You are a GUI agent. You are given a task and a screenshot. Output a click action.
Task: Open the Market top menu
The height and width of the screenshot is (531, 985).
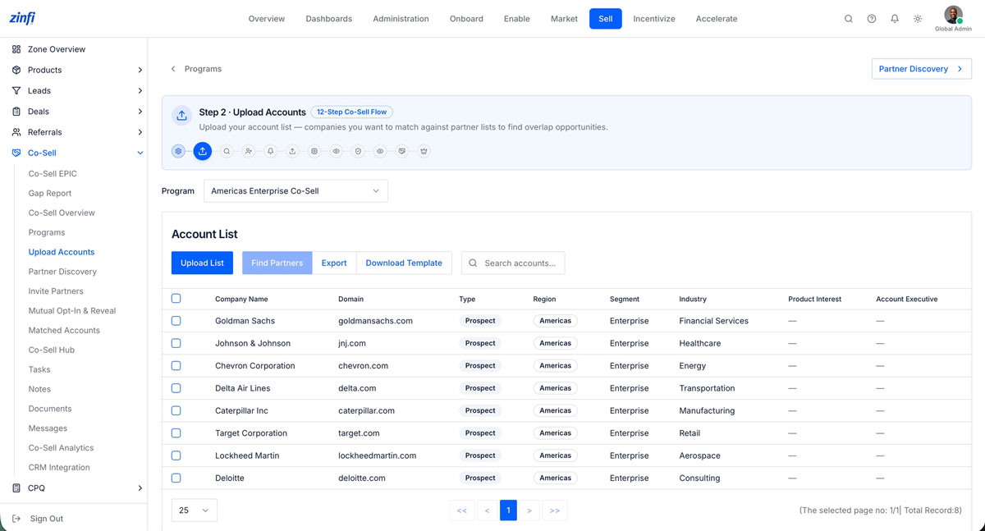564,19
